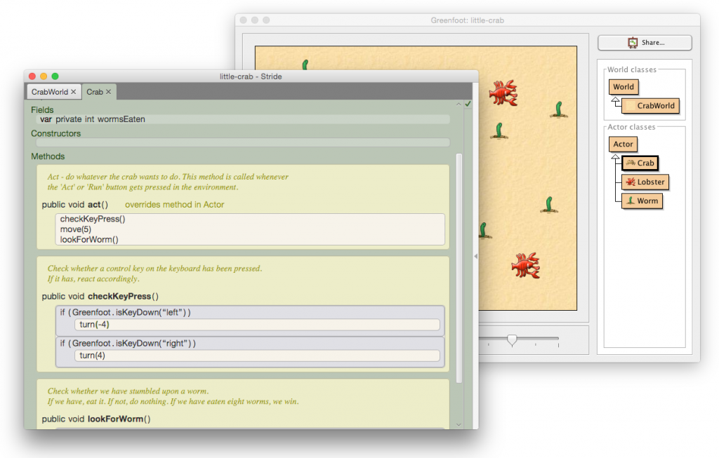Click the green checkmark in the Stride editor
Image resolution: width=719 pixels, height=458 pixels.
coord(468,103)
